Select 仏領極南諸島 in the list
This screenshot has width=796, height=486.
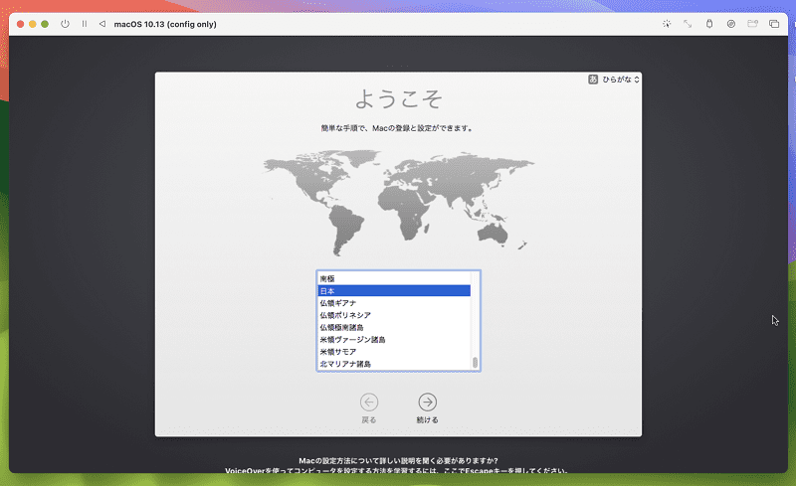394,327
